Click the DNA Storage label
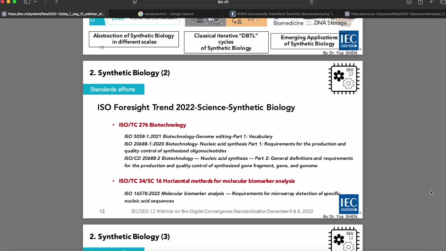This screenshot has height=251, width=446. tap(330, 23)
